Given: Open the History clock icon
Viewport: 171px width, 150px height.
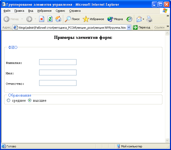Looking at the screenshot, I should (129, 19).
